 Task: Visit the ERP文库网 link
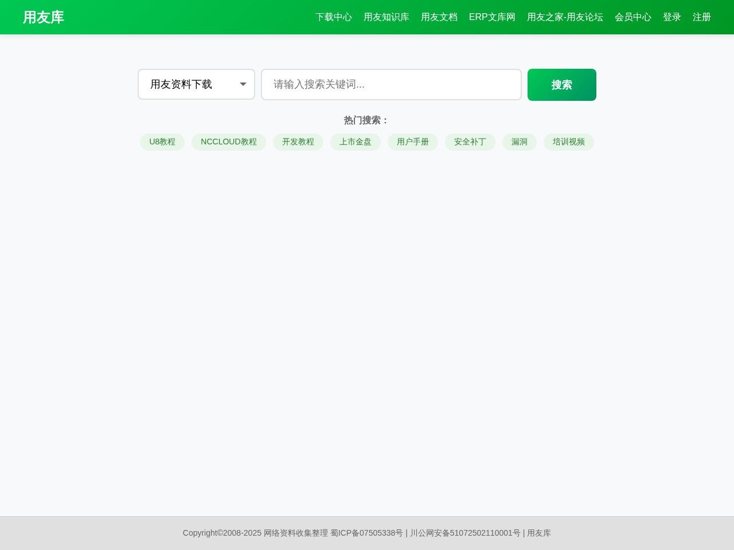point(492,17)
